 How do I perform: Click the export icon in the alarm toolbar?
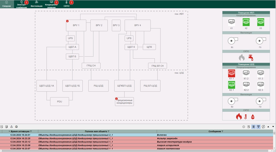point(12,127)
